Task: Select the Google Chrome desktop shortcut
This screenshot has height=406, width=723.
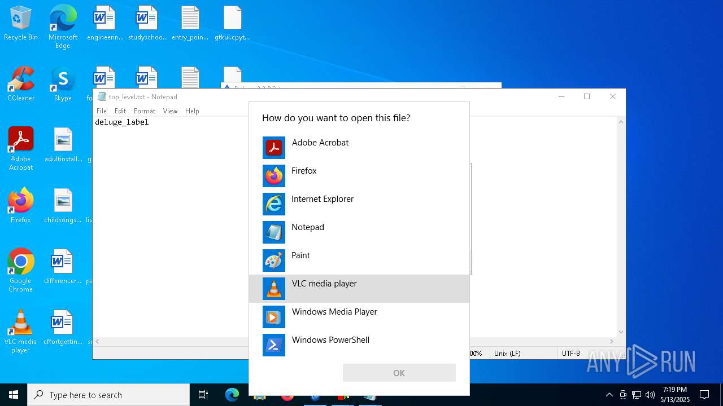Action: 21,271
